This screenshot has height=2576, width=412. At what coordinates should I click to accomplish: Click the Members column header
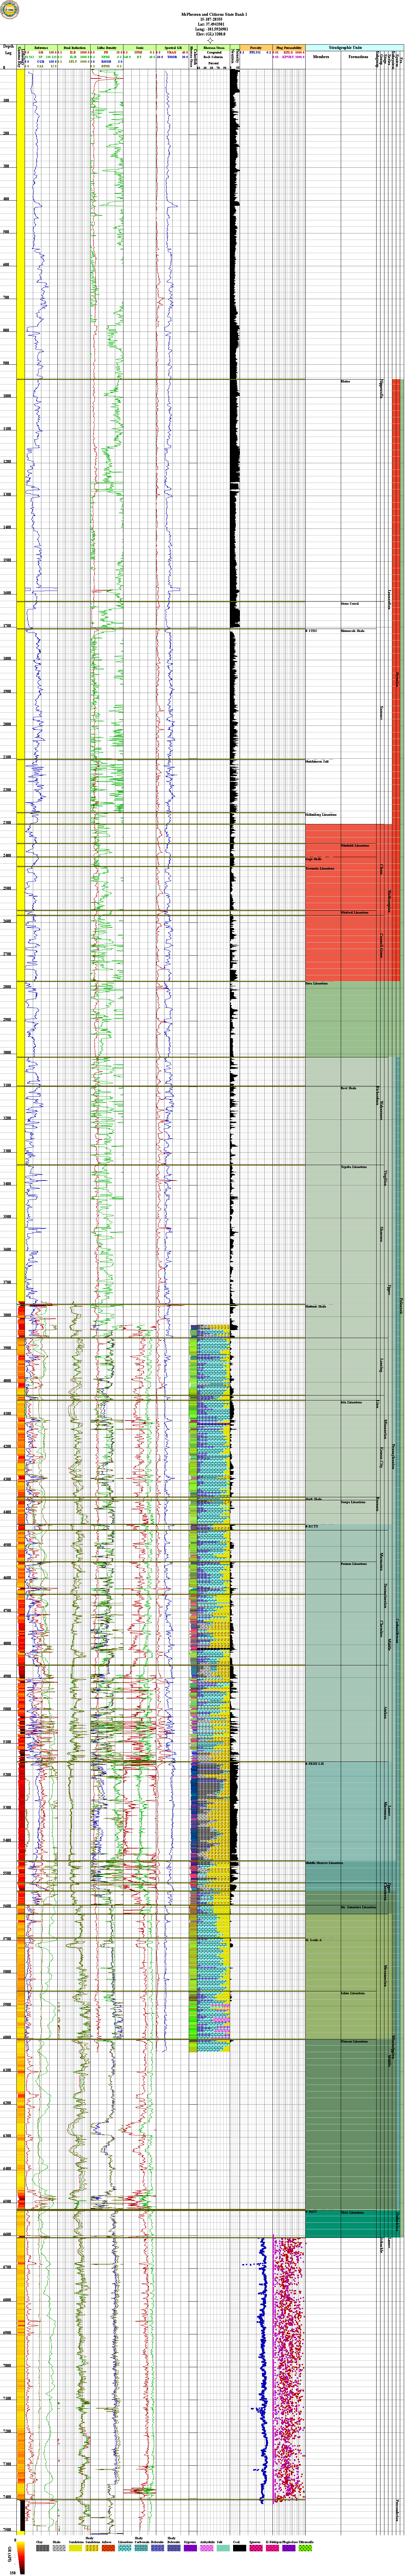tap(321, 57)
